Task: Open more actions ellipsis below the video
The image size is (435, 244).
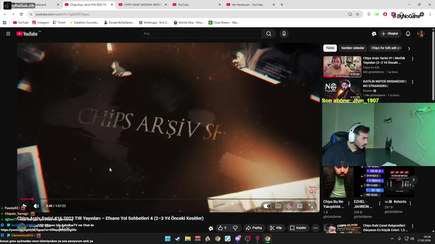Action: [x=315, y=228]
